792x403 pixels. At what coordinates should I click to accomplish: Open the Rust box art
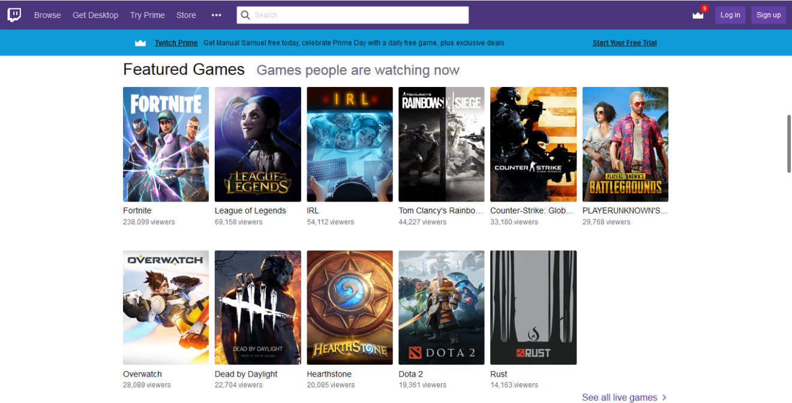[533, 308]
